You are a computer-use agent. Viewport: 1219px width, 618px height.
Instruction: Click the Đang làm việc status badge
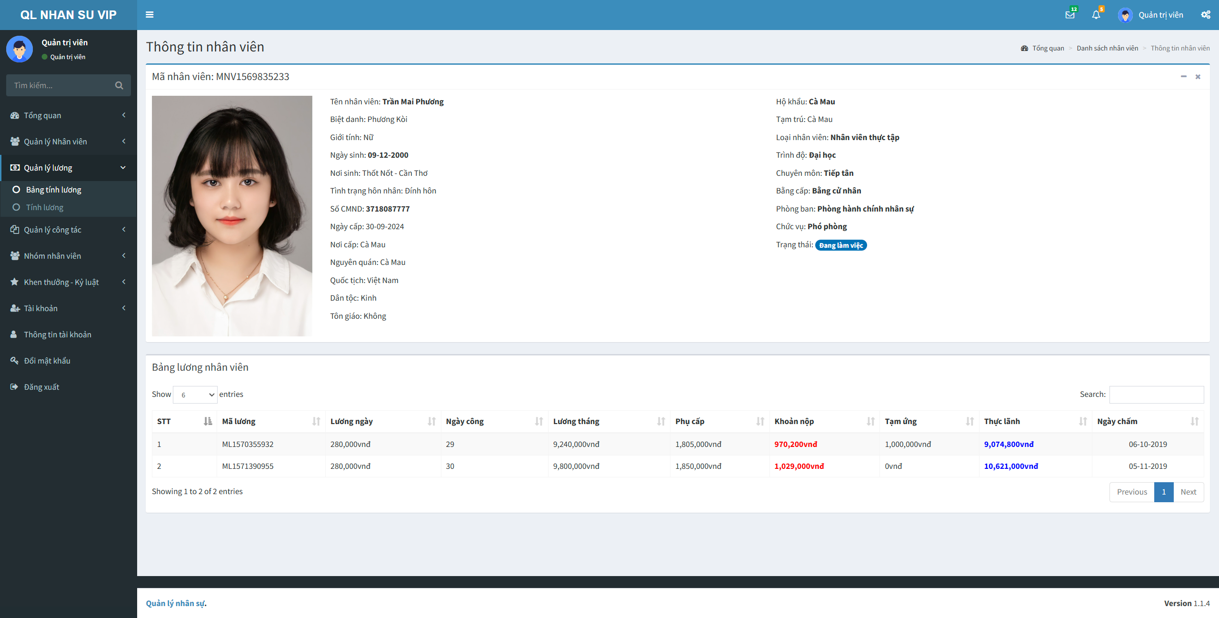840,244
